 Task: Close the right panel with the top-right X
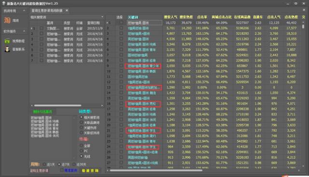point(304,10)
